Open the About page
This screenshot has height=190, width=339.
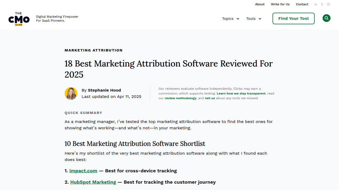(260, 4)
